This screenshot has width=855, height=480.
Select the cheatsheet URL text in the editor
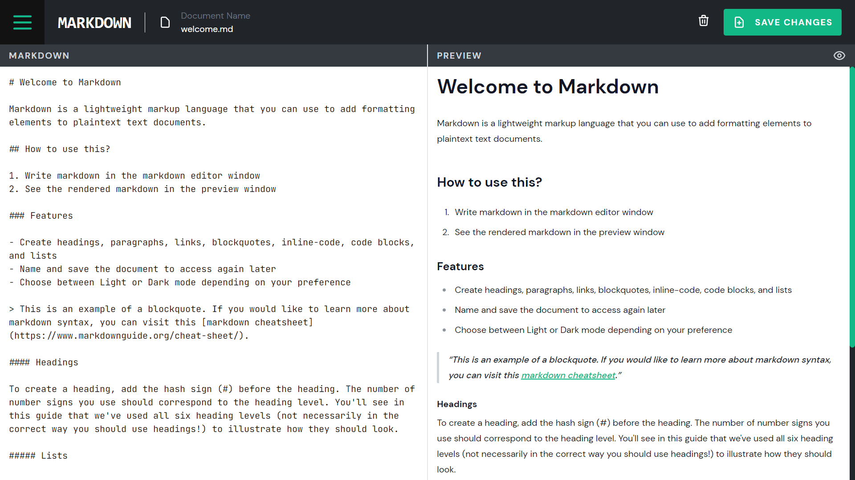129,336
